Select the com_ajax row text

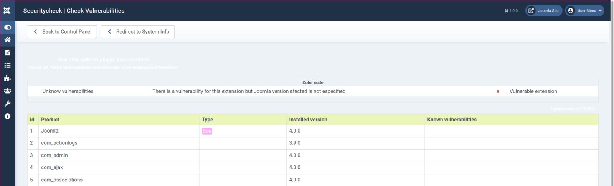pos(52,167)
